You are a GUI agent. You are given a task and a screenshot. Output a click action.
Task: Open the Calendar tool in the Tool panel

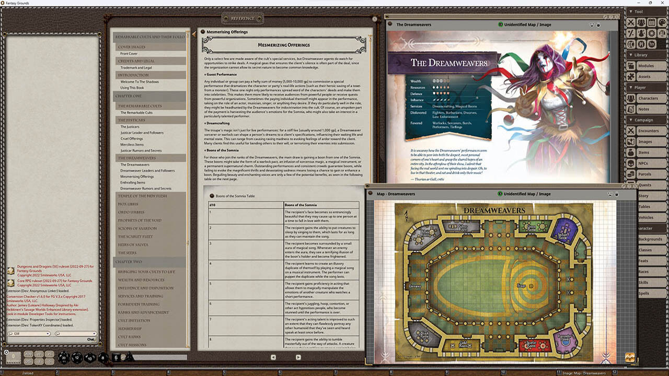(x=651, y=22)
